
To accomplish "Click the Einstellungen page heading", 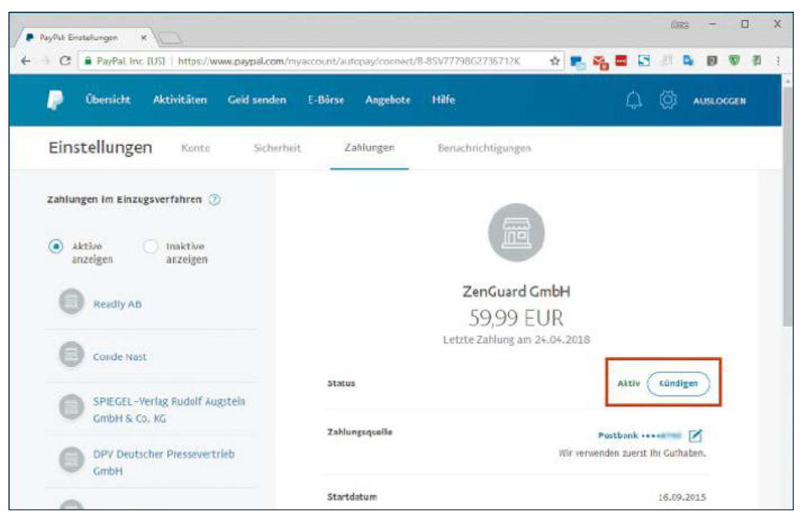I will (x=100, y=148).
